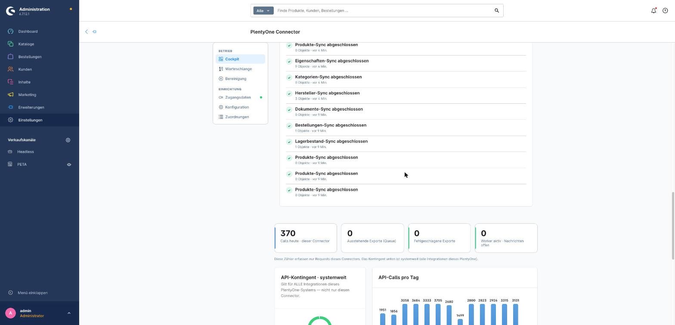This screenshot has width=675, height=325.
Task: Click the chart value label 2680
Action: 449,302
